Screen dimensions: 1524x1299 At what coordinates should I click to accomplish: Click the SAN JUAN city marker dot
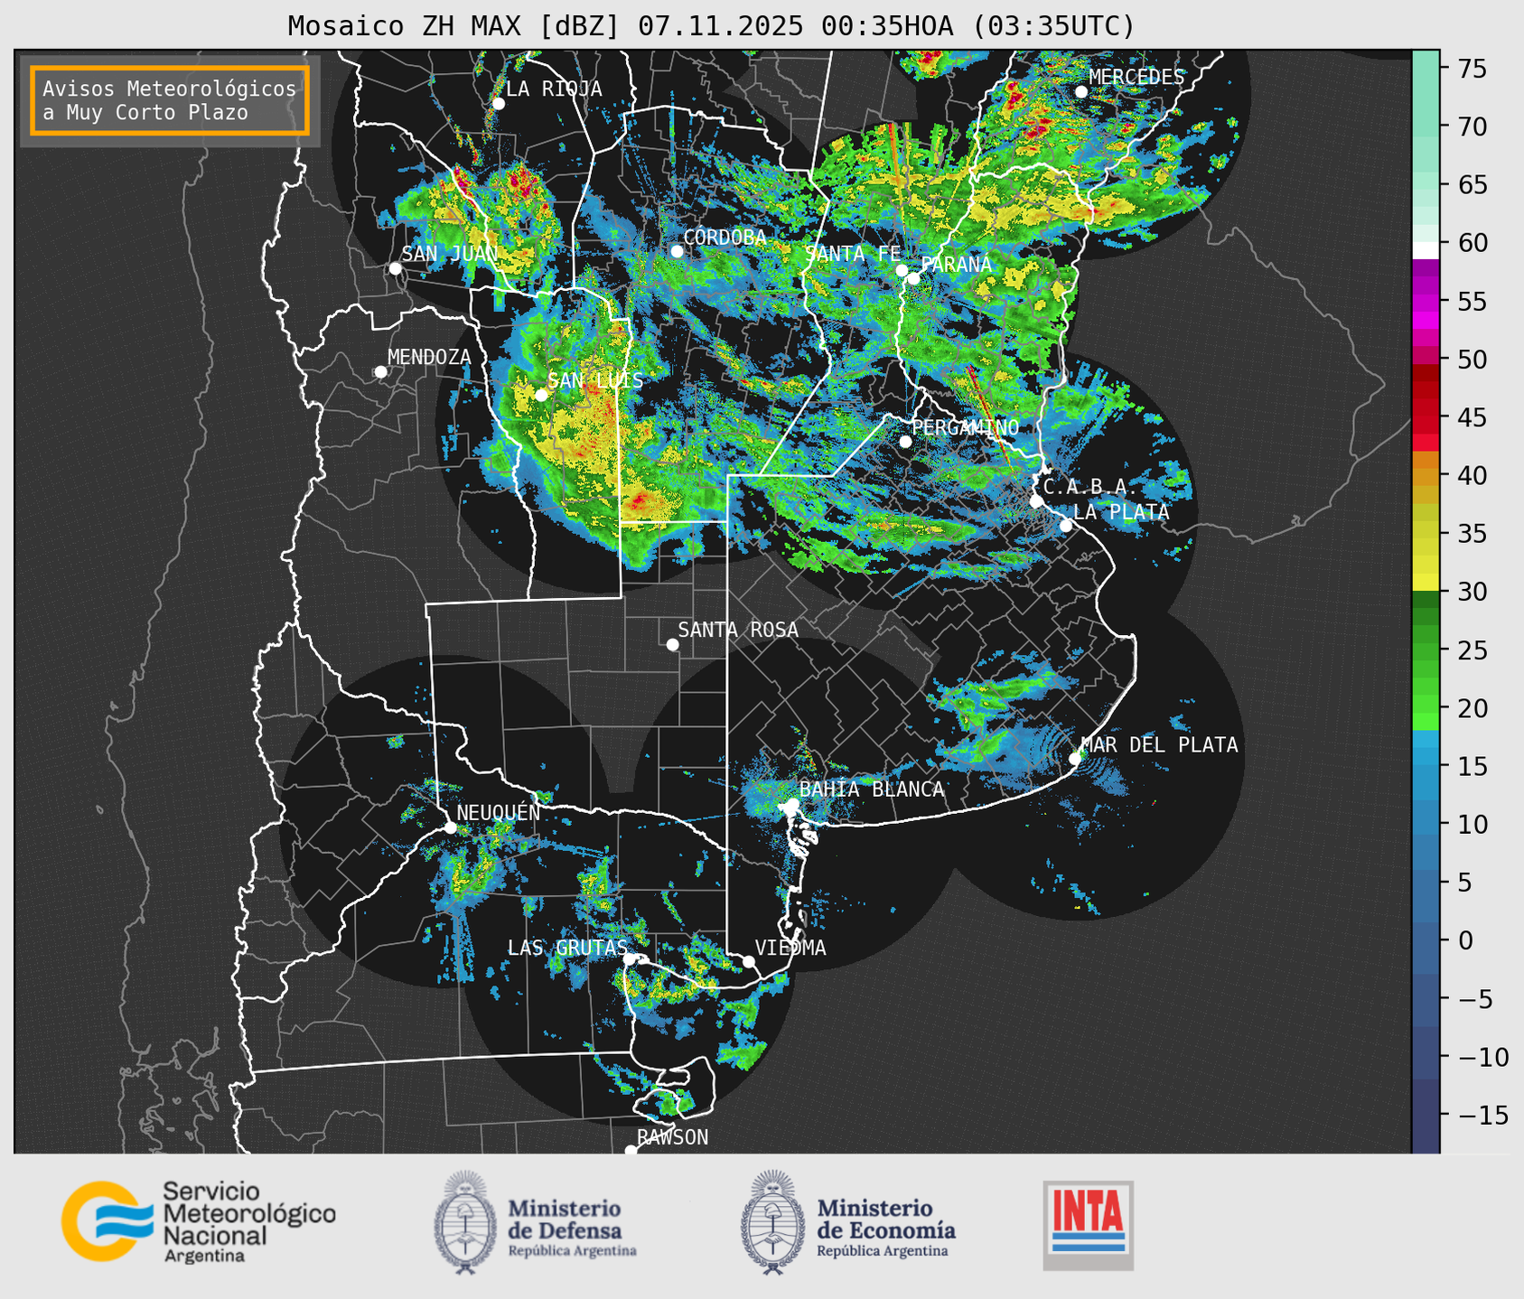coord(395,268)
